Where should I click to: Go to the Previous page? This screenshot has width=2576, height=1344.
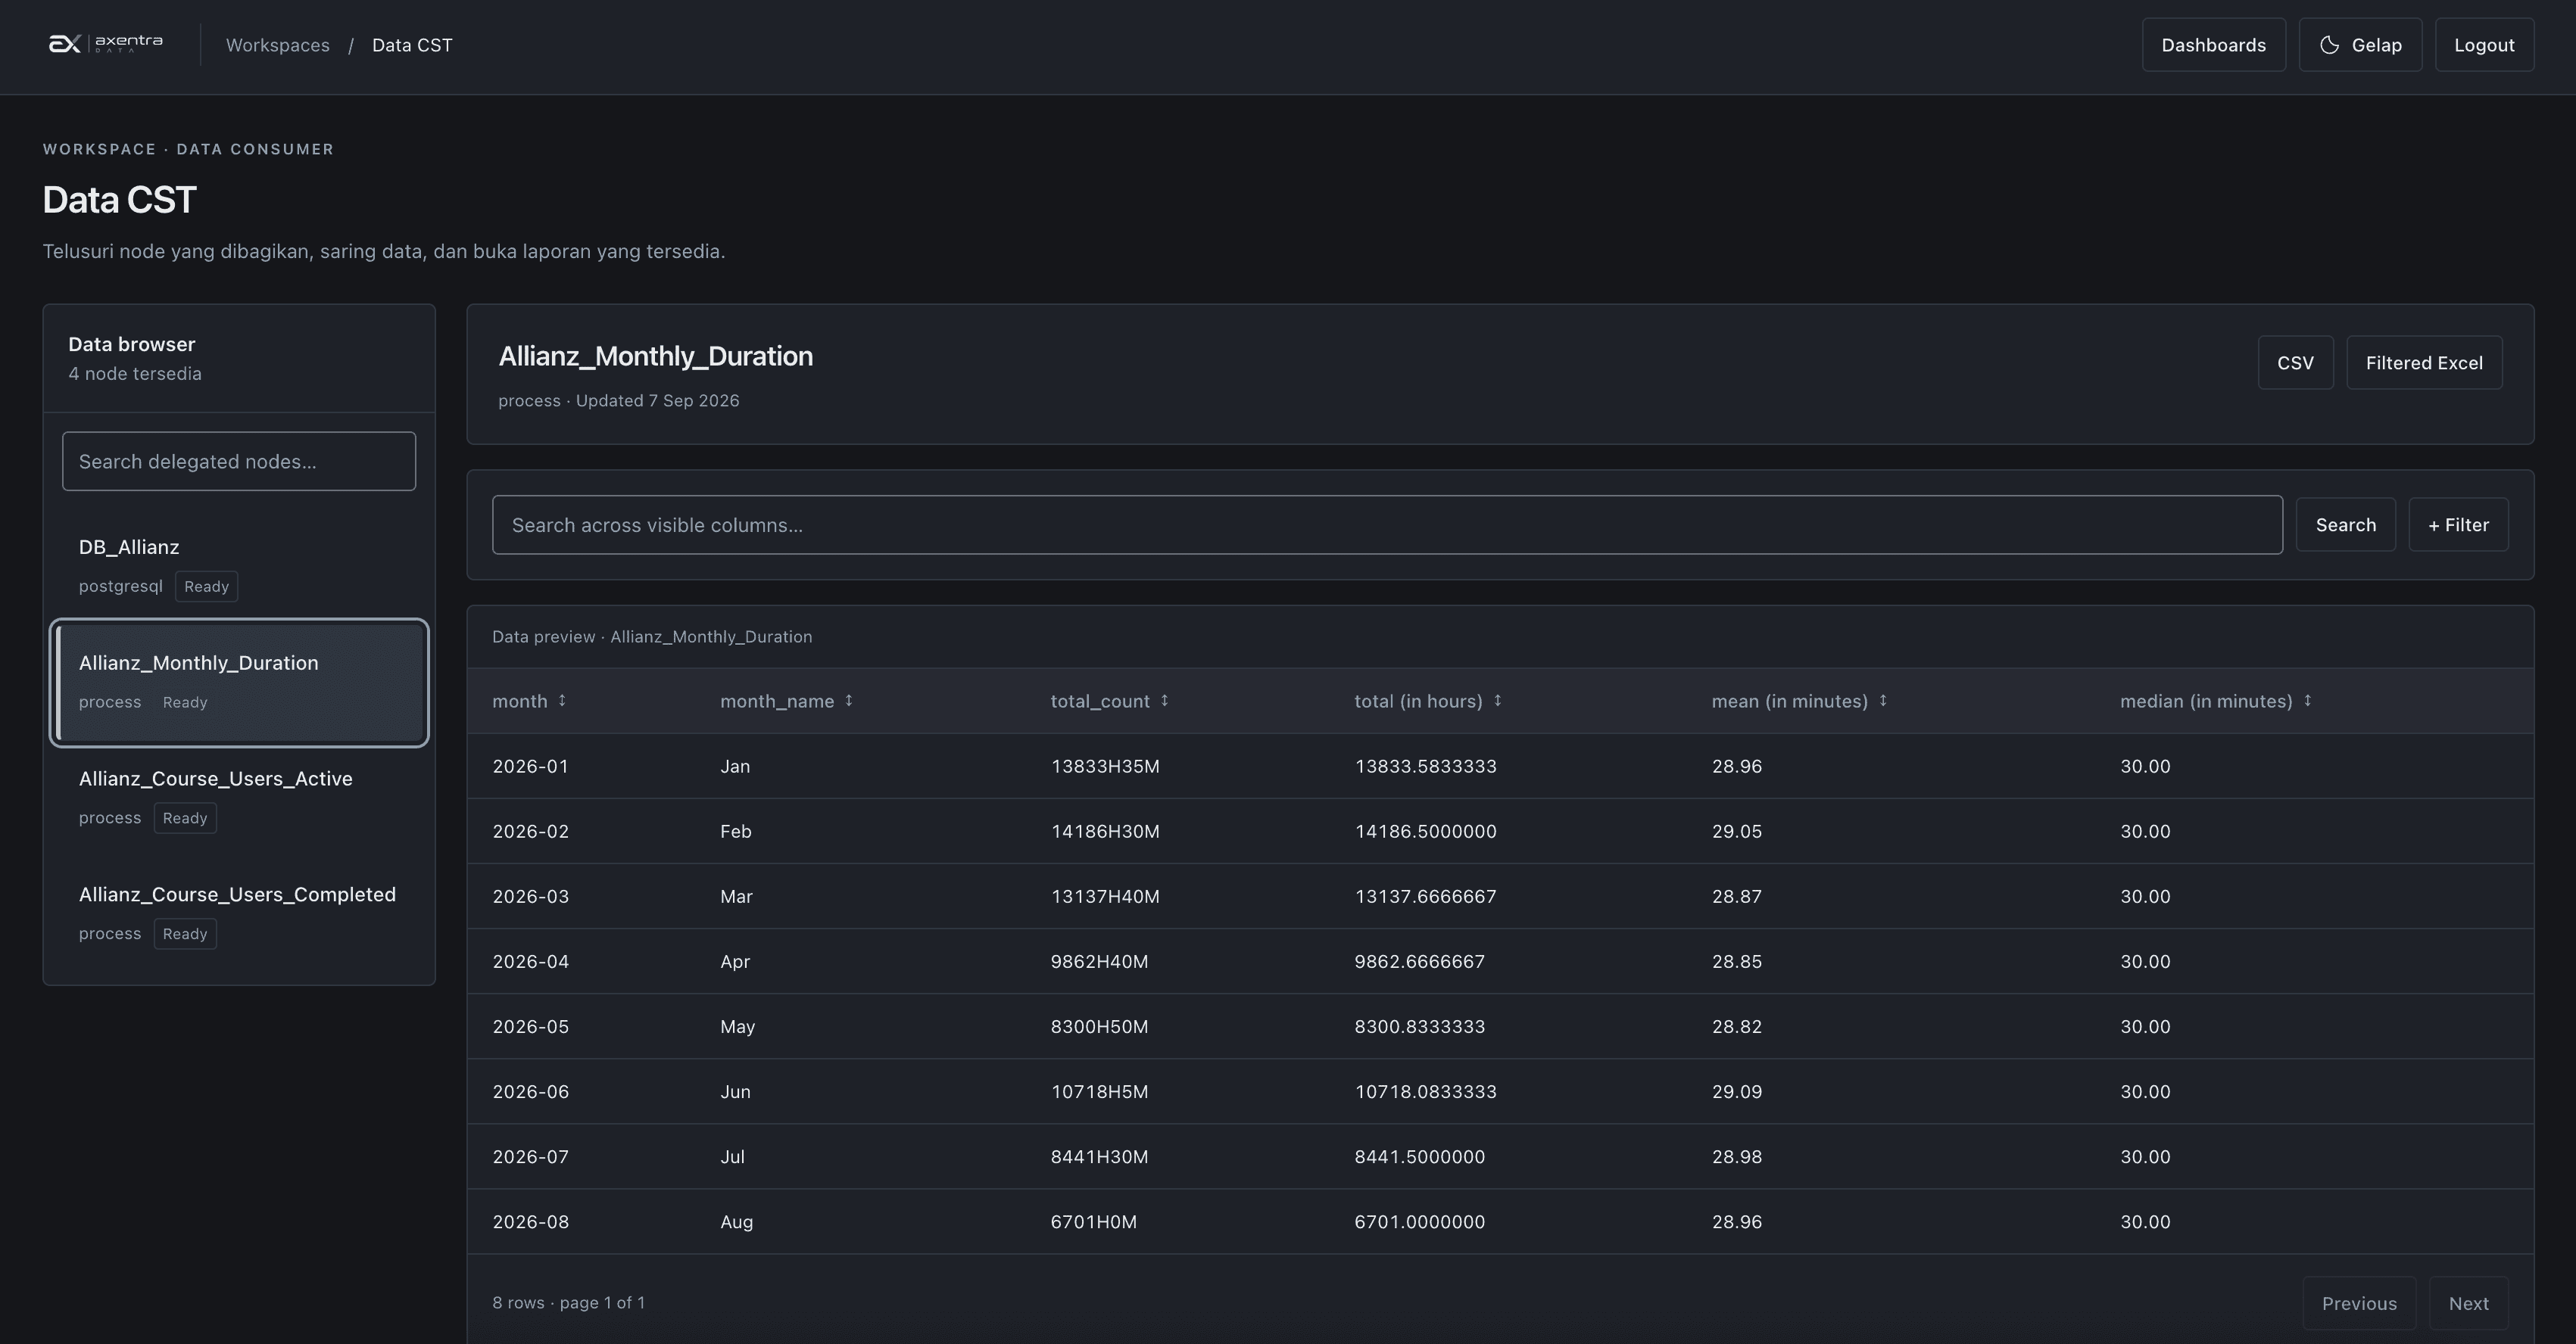(x=2359, y=1303)
